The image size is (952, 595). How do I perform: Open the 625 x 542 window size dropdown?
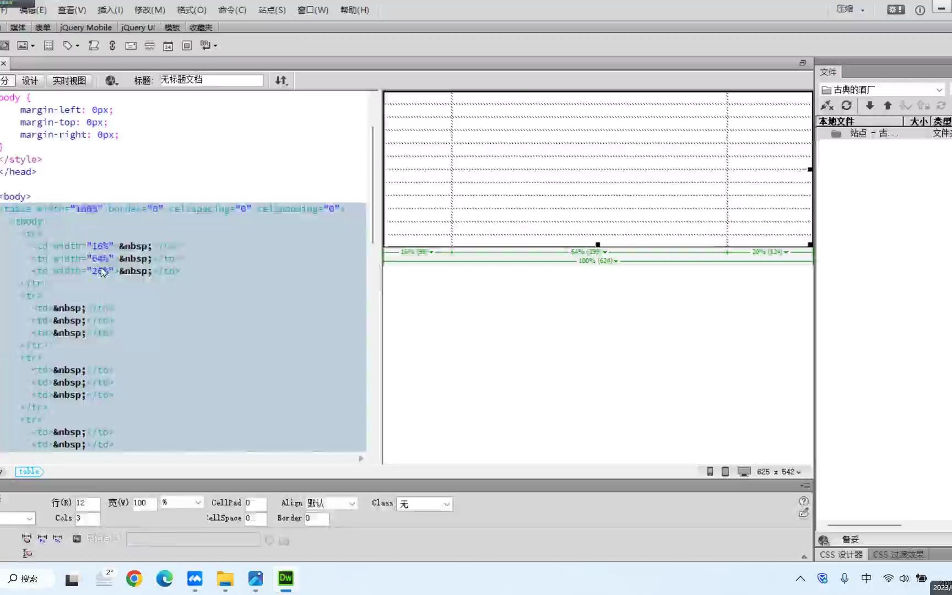pos(779,472)
